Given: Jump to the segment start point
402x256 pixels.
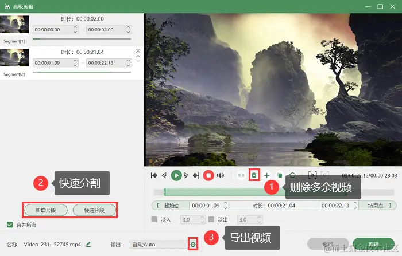Looking at the screenshot, I should click(x=154, y=175).
